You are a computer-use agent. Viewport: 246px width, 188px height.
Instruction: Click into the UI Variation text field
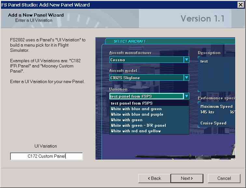[47, 156]
